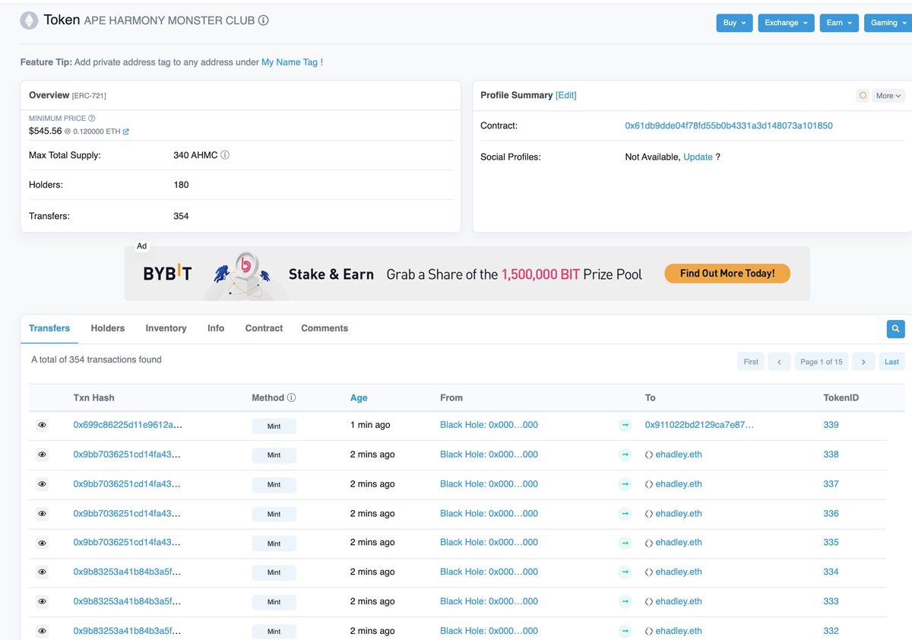
Task: Click the [Edit] link in Profile Summary
Action: [566, 95]
